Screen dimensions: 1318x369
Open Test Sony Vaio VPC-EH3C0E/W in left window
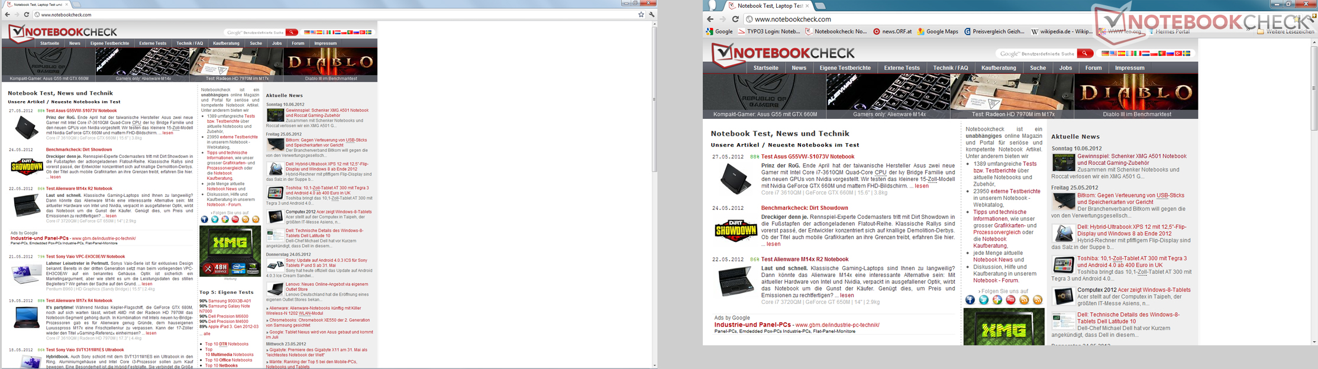(x=85, y=257)
